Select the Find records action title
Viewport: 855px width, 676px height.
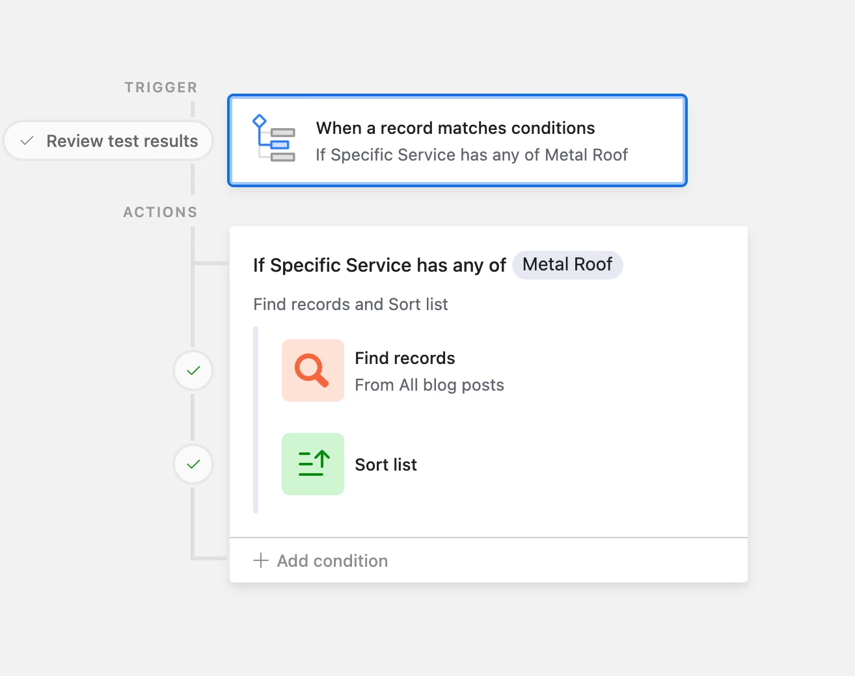(x=405, y=358)
